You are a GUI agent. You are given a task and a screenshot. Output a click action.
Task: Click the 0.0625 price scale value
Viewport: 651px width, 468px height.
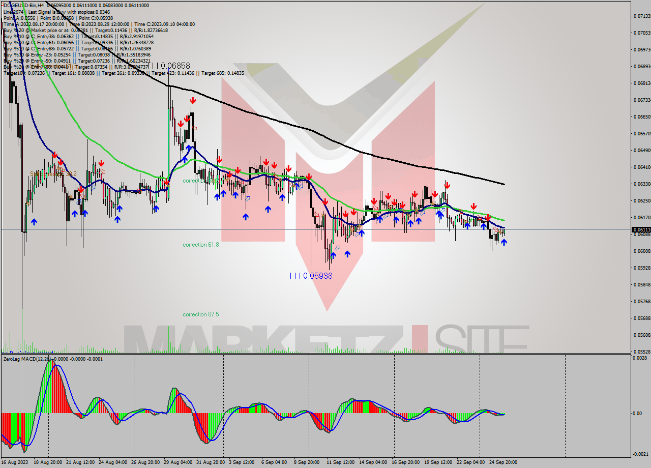point(641,200)
